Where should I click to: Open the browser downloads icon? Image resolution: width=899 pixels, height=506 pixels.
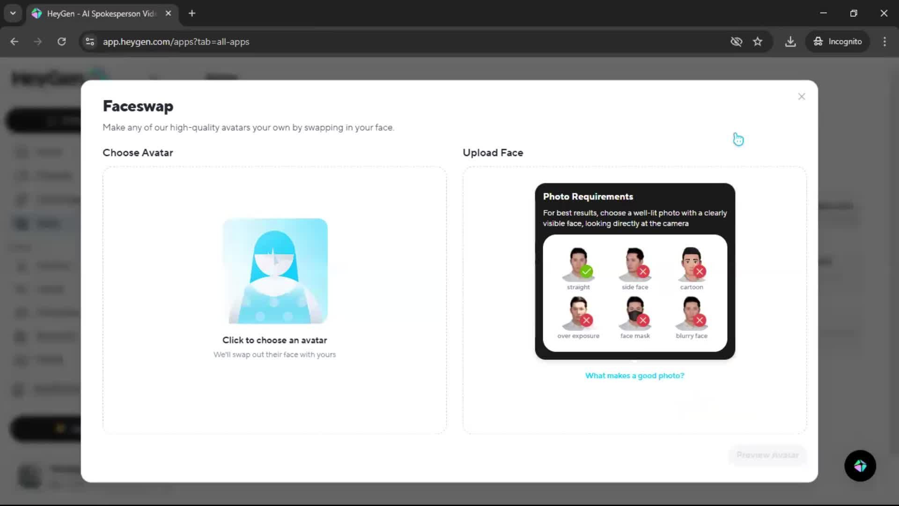point(790,42)
